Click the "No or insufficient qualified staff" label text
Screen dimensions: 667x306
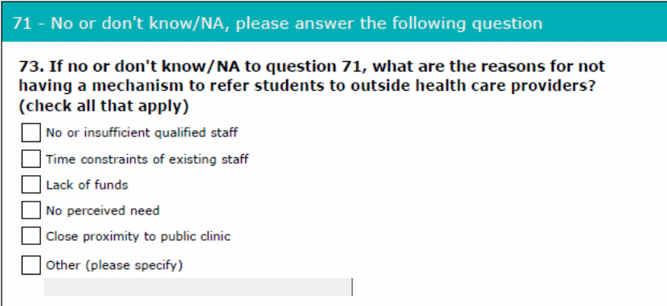tap(141, 133)
